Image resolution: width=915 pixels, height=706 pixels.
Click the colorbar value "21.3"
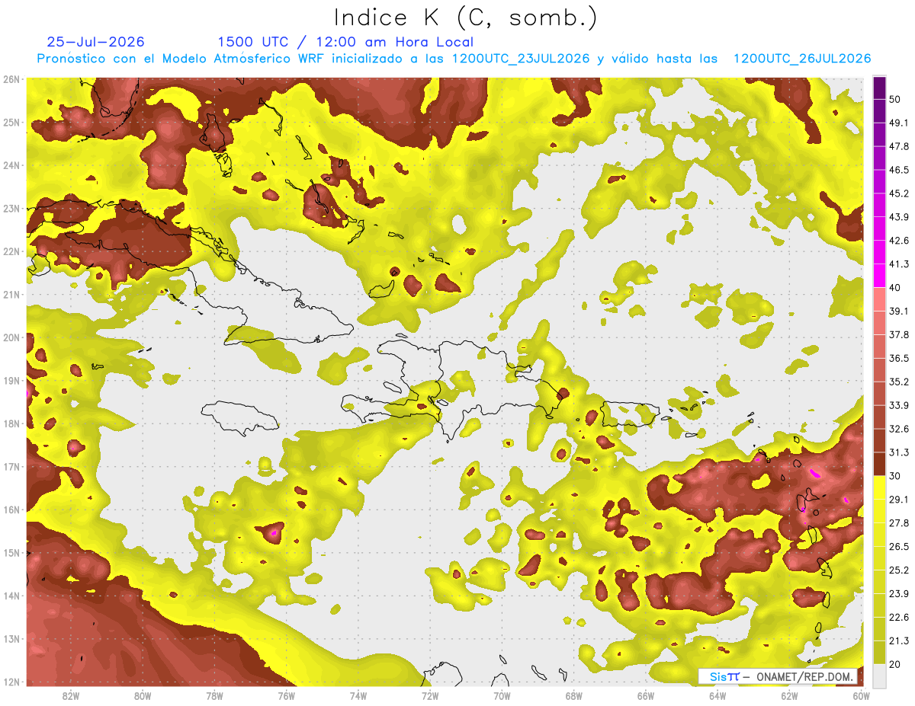pyautogui.click(x=898, y=641)
